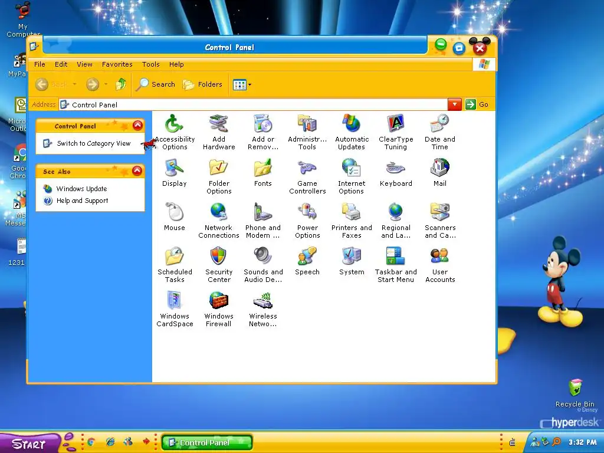Image resolution: width=604 pixels, height=453 pixels.
Task: Select the Keyboard icon
Action: pyautogui.click(x=396, y=173)
